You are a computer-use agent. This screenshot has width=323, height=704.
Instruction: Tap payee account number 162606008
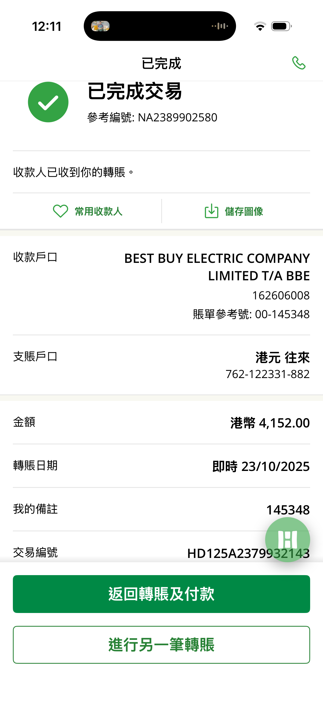coord(280,295)
